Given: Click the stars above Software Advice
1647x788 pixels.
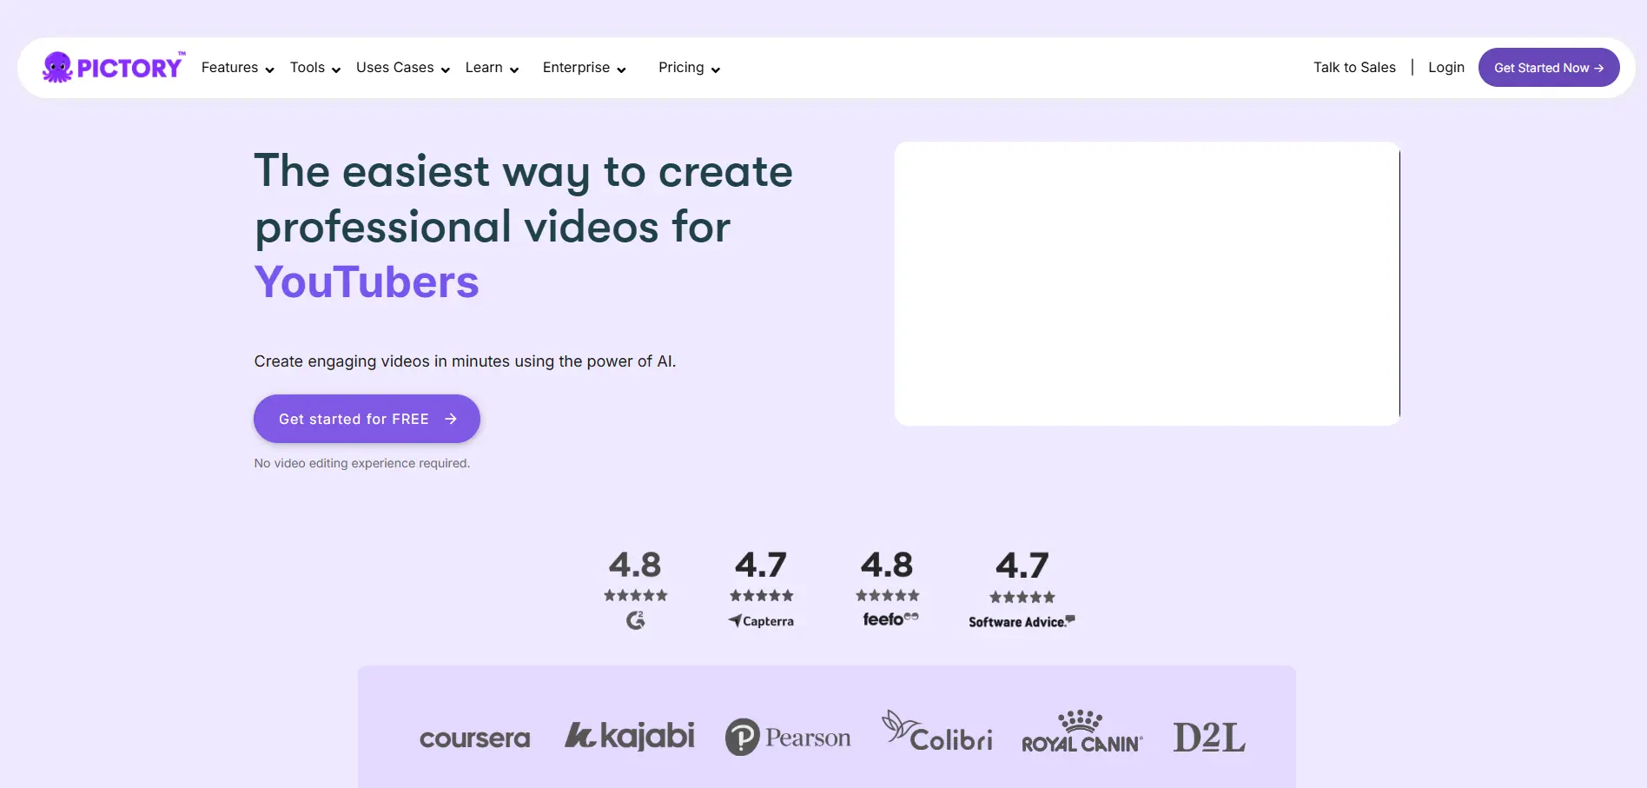Looking at the screenshot, I should click(x=1022, y=597).
